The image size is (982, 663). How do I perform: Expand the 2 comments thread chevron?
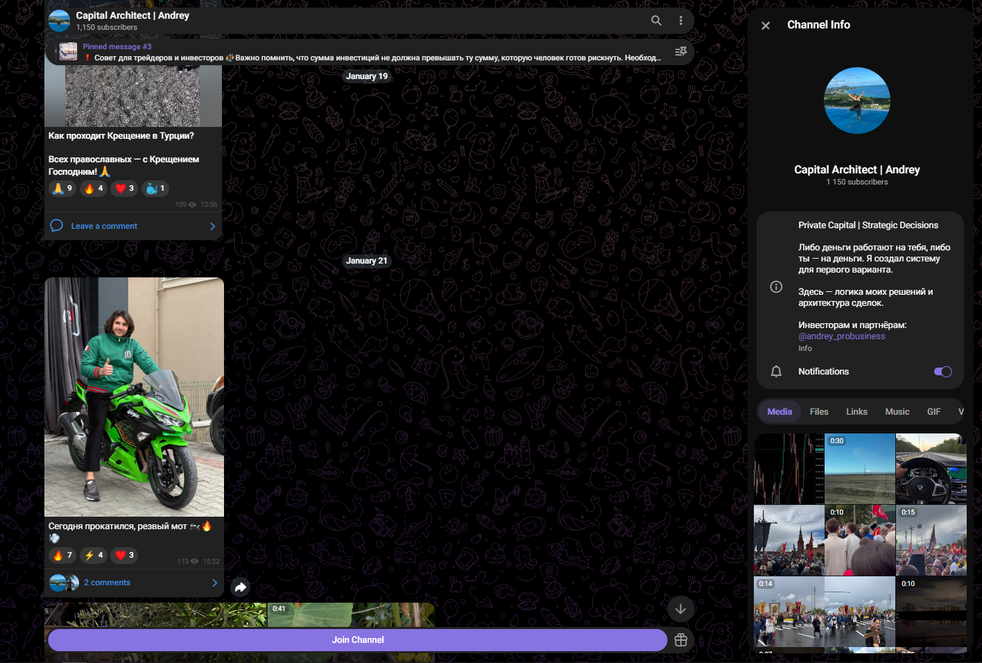(x=214, y=583)
